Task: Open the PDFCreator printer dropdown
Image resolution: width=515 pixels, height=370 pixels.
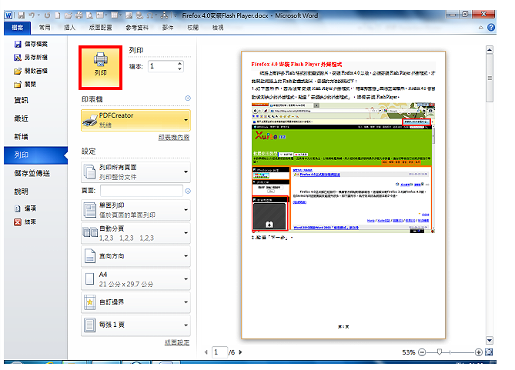Action: pos(135,120)
